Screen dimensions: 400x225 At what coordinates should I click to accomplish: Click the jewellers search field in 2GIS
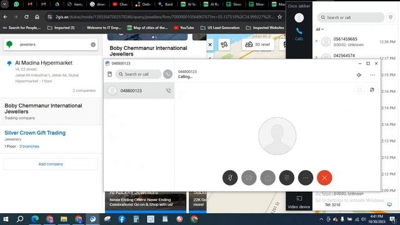(x=51, y=44)
